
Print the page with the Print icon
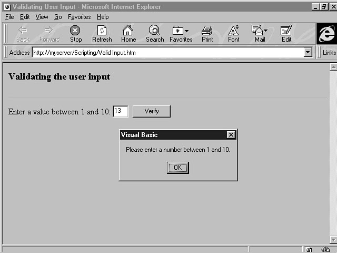pyautogui.click(x=207, y=33)
